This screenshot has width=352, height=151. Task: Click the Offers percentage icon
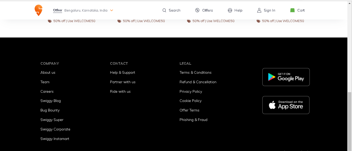[x=197, y=10]
